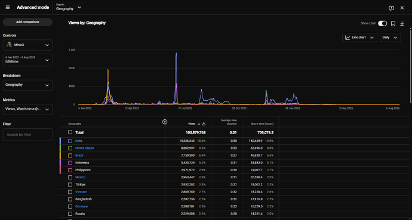The width and height of the screenshot is (412, 220).
Task: Click India views value 19,336,344
Action: 187,141
